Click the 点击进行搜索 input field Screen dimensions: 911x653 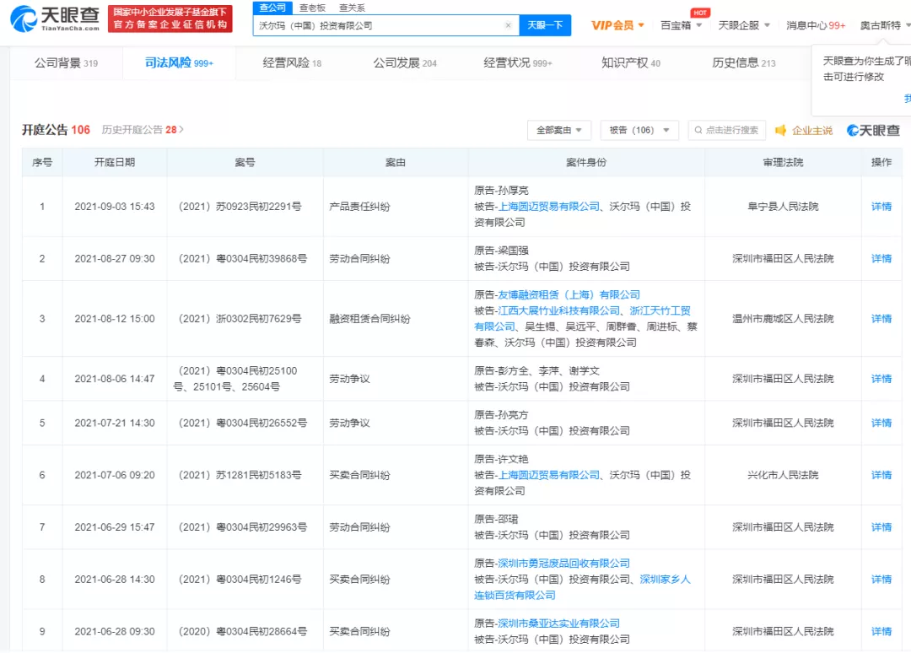(x=730, y=131)
